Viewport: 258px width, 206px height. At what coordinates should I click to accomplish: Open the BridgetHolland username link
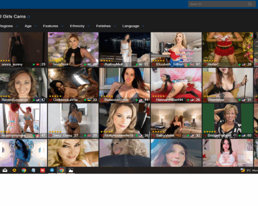tap(219, 135)
